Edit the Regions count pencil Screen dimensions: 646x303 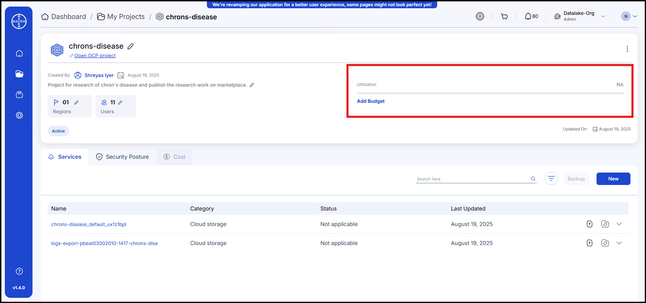pos(76,102)
